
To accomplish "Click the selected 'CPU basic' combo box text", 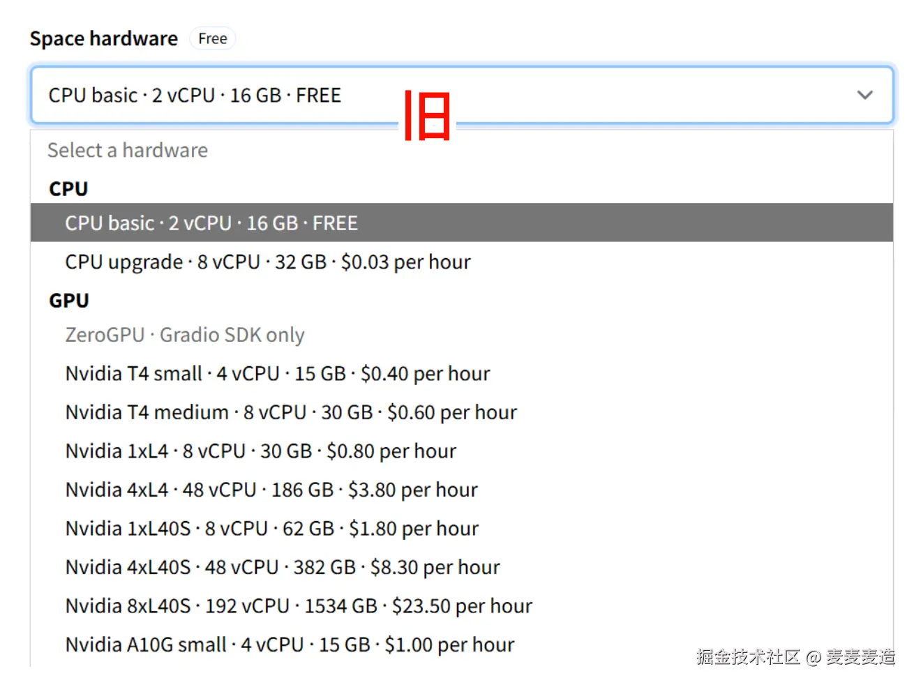I will [x=195, y=95].
